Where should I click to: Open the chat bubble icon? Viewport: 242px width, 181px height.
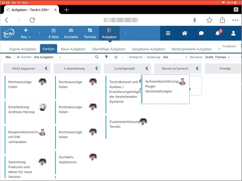[x=201, y=33]
